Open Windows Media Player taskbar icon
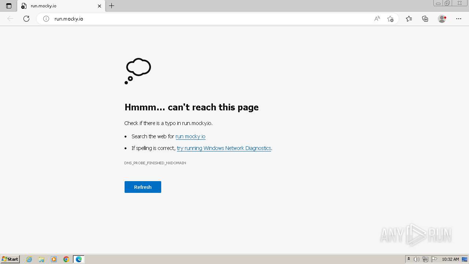 coord(54,259)
